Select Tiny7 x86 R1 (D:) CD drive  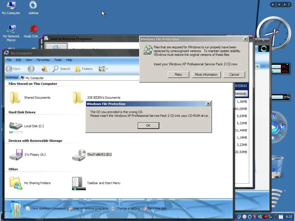[x=92, y=155]
